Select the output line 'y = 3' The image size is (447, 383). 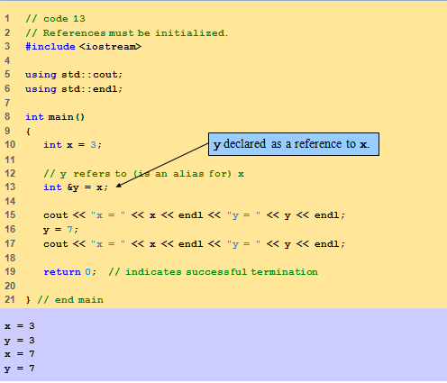click(x=20, y=341)
